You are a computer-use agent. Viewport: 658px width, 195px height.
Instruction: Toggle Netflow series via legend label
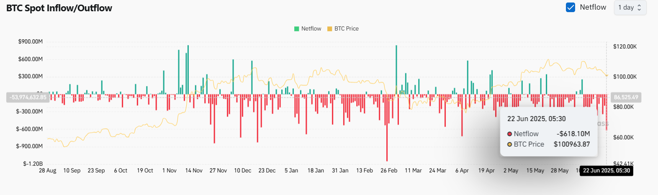[311, 29]
